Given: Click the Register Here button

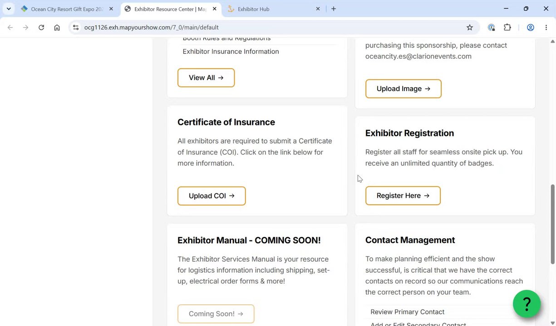Looking at the screenshot, I should pos(403,196).
